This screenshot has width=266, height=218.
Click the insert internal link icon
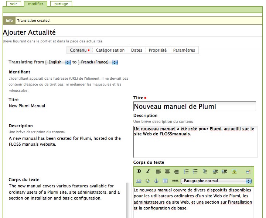139,181
